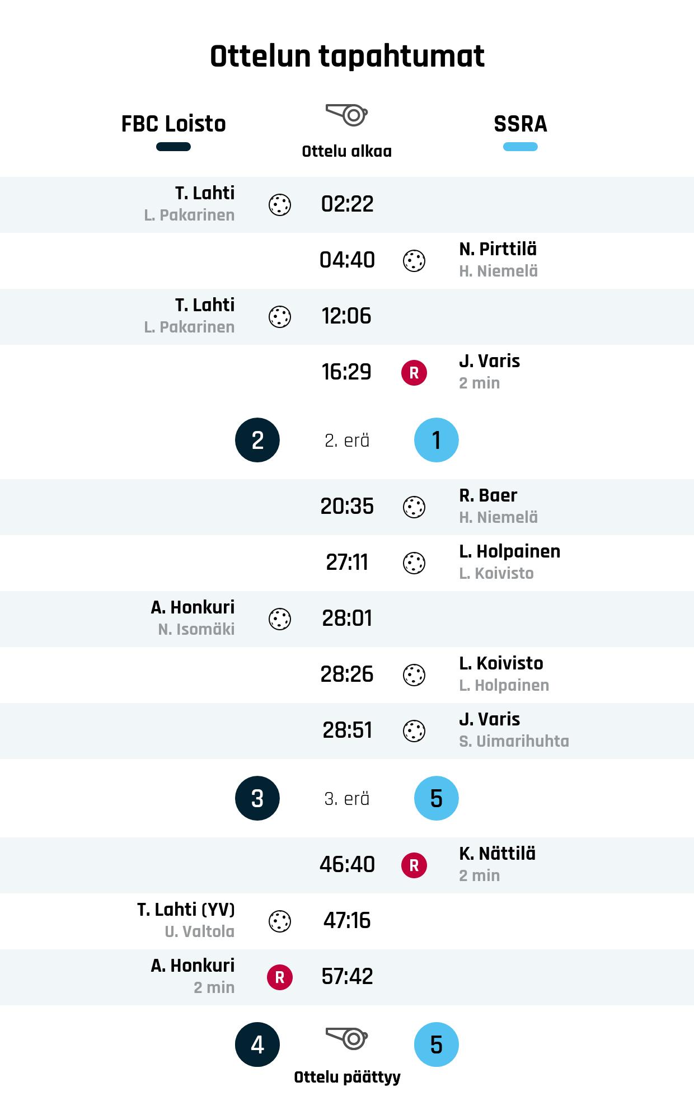Click the red penalty icon at 16:29
Screen dimensions: 694x1096
click(414, 373)
